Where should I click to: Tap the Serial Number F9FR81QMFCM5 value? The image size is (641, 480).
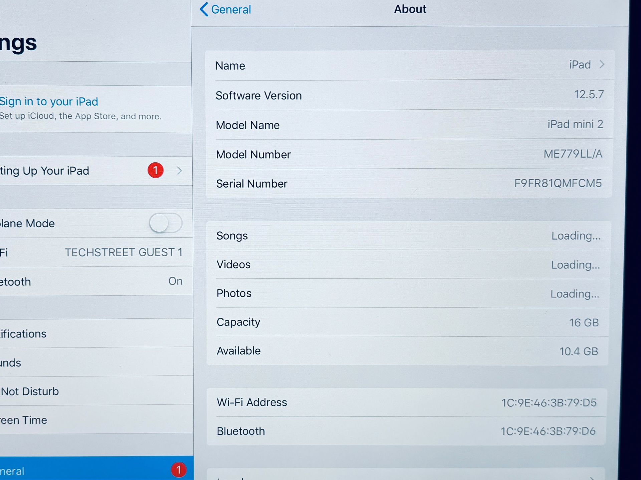[x=558, y=183]
